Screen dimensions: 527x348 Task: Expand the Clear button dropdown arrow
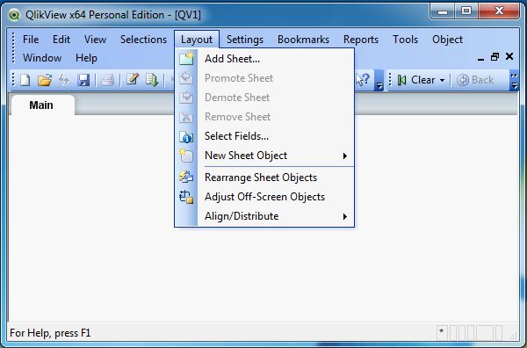pyautogui.click(x=443, y=80)
